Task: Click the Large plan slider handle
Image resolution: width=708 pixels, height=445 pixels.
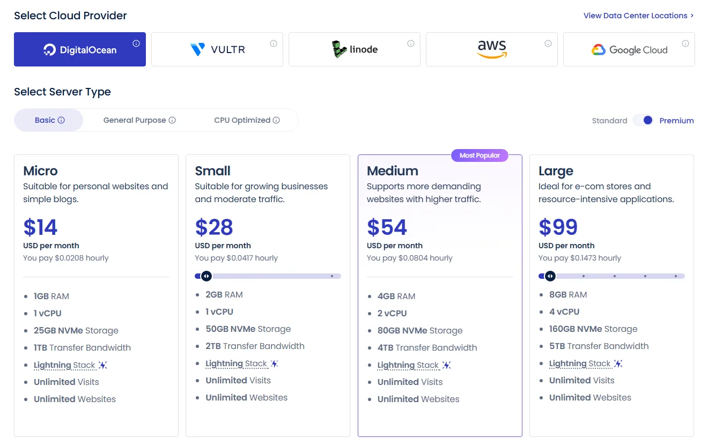Action: [550, 276]
